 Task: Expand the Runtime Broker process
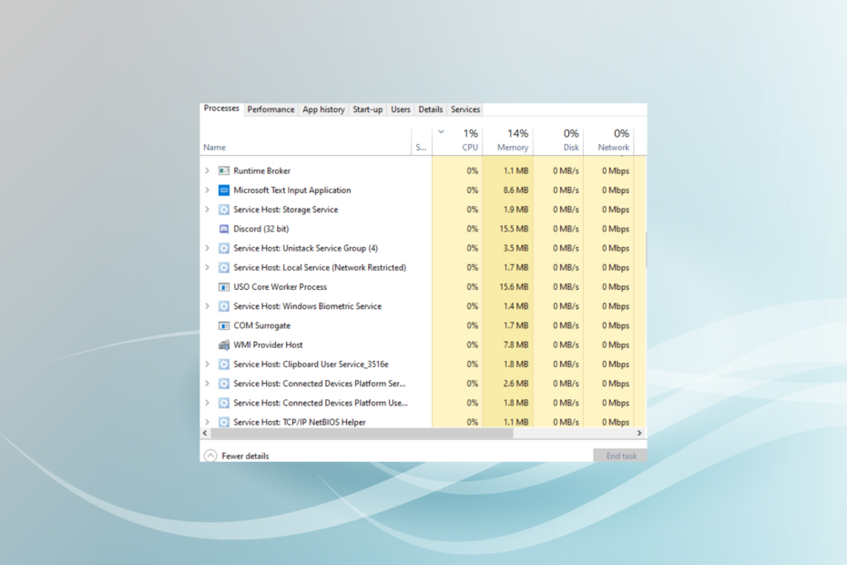point(207,170)
